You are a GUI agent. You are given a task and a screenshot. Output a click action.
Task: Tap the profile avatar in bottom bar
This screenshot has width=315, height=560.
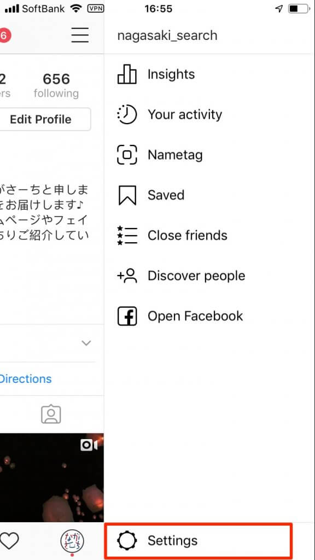point(72,541)
